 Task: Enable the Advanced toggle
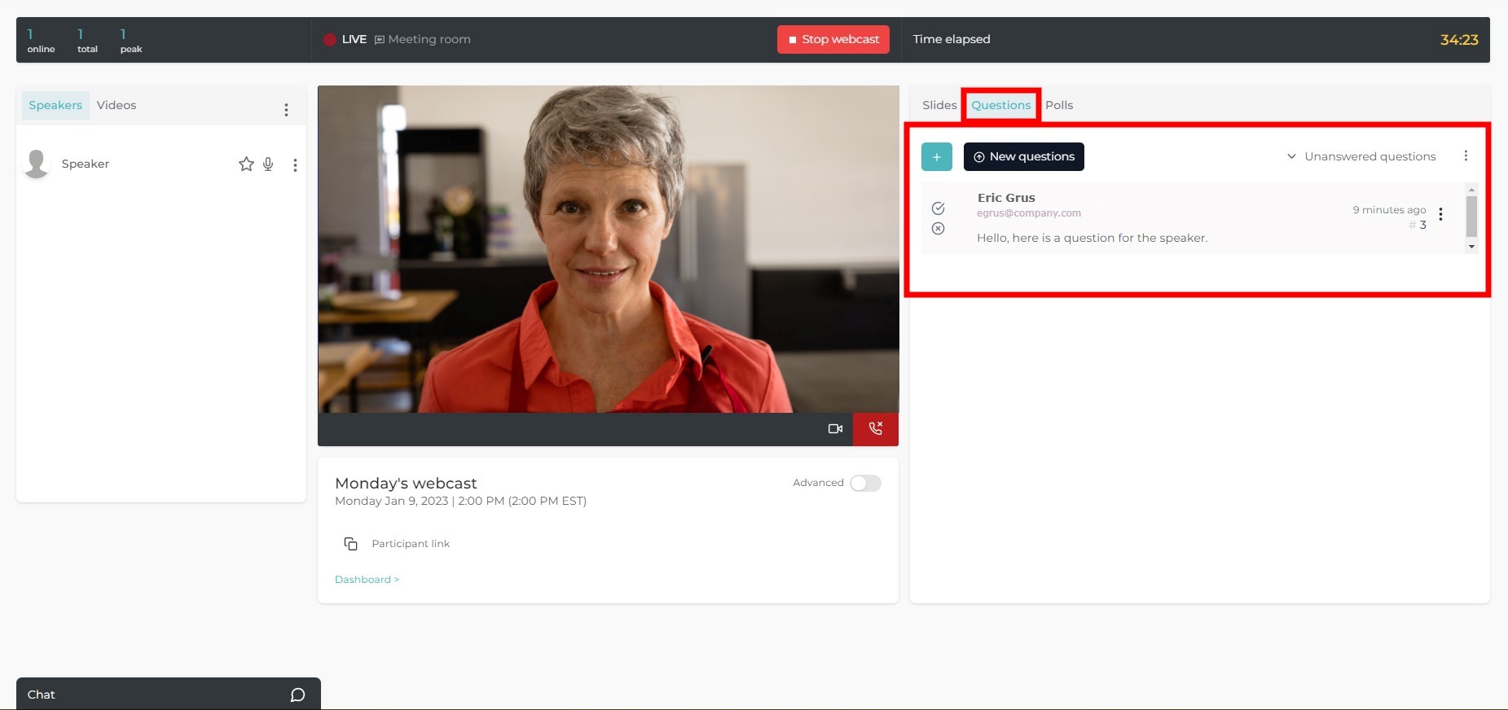(x=865, y=483)
